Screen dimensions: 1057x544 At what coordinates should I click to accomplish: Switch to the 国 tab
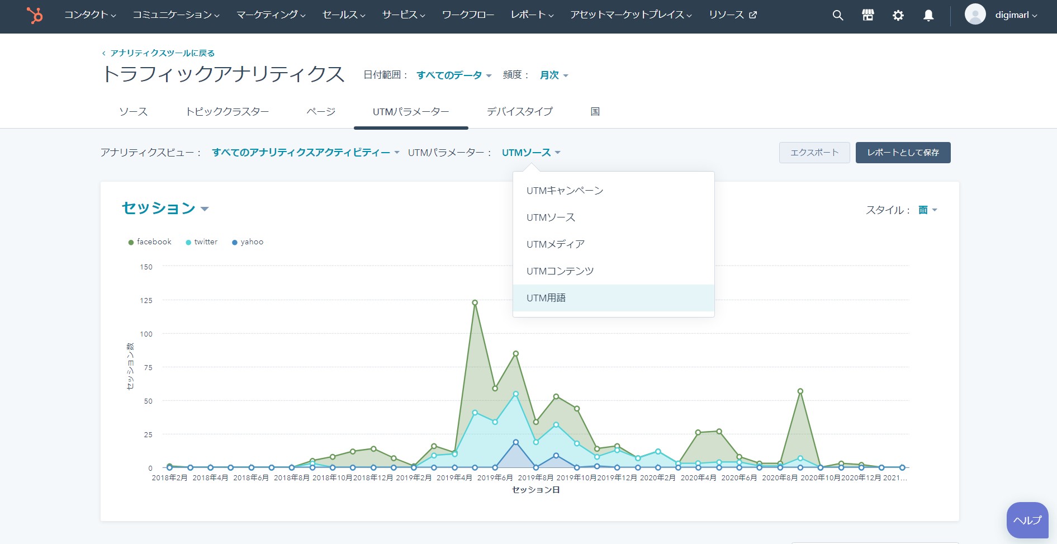pyautogui.click(x=595, y=112)
